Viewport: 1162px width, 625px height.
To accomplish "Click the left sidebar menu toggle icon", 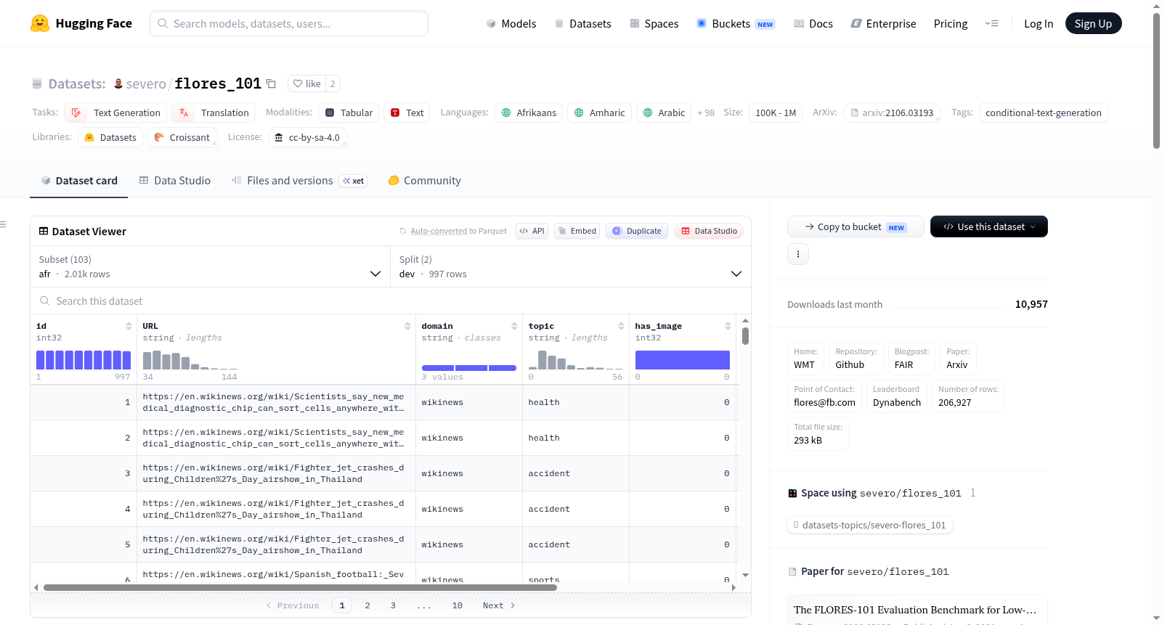I will coord(3,224).
